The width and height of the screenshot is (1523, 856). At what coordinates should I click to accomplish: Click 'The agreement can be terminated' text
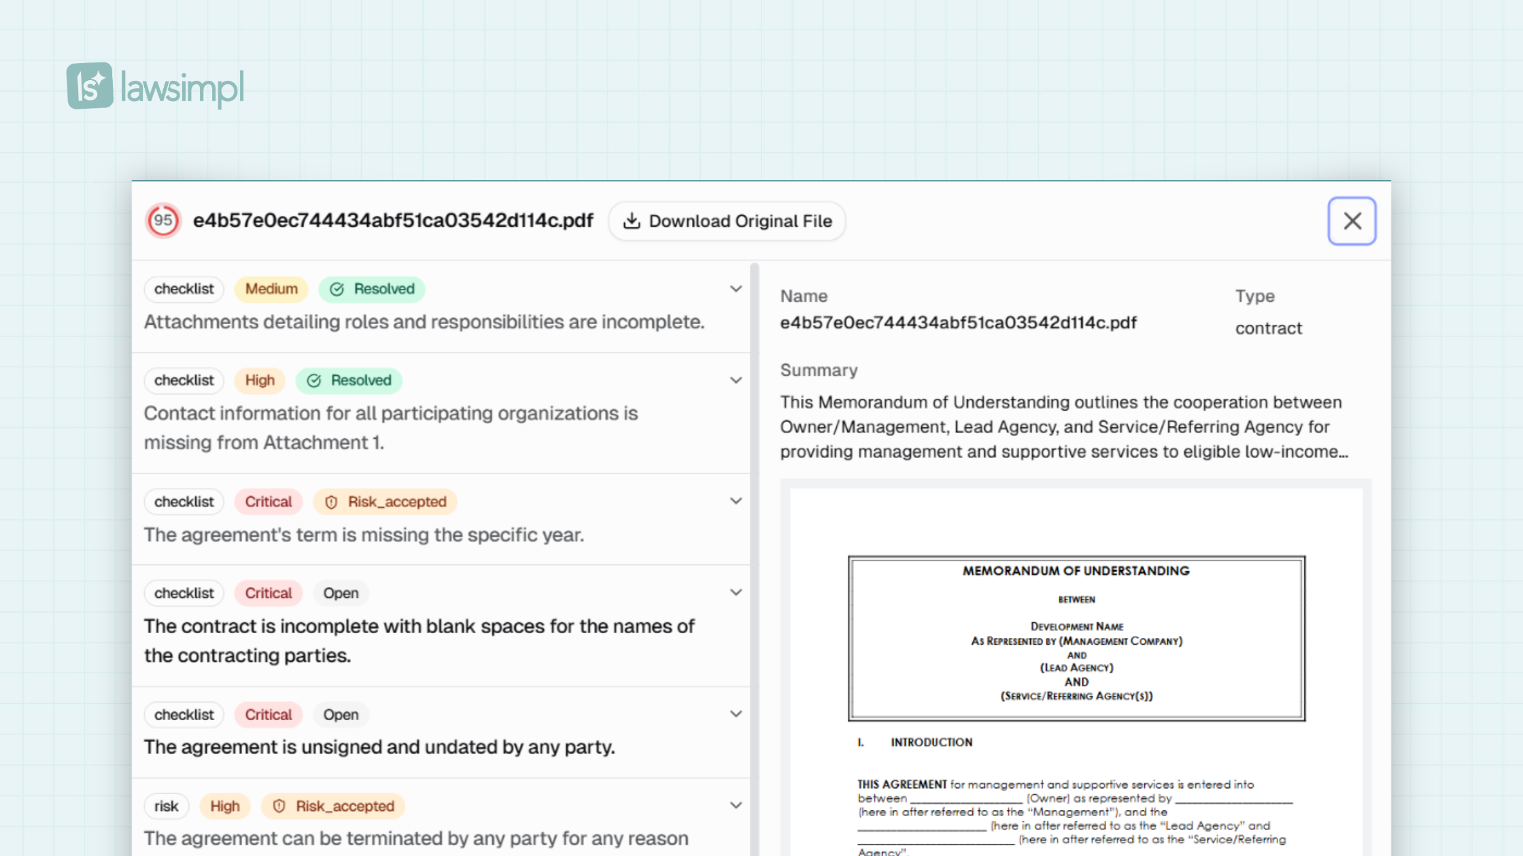[x=416, y=838]
